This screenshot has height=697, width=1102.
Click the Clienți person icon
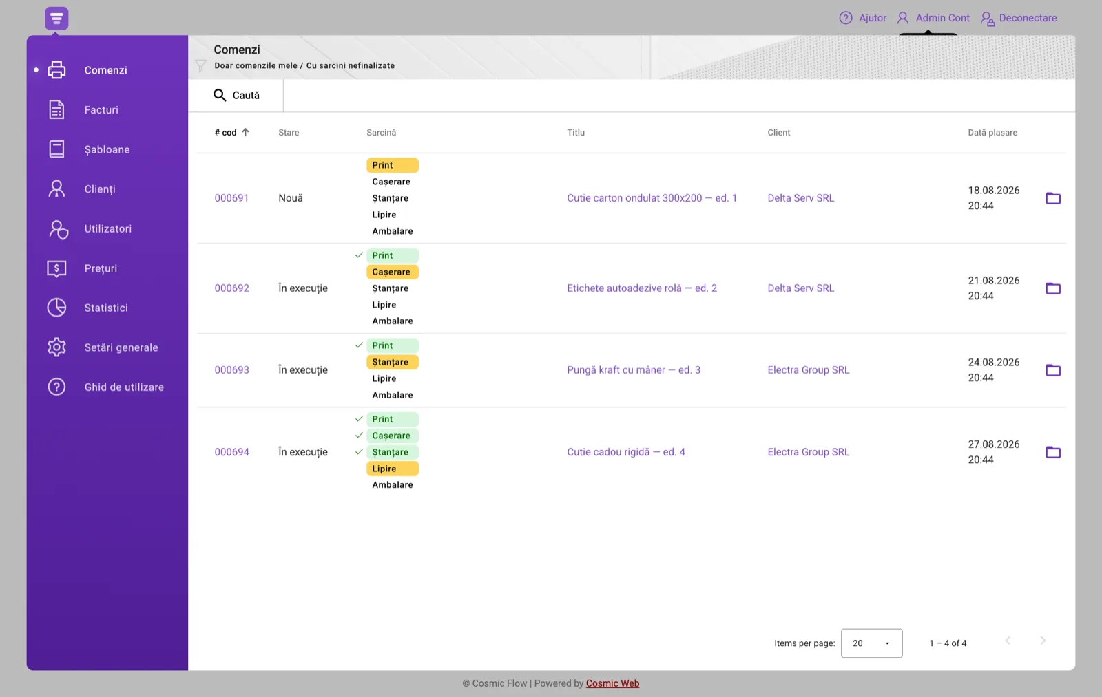pos(56,189)
